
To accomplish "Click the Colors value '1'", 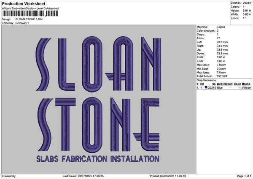I will click(244, 7).
